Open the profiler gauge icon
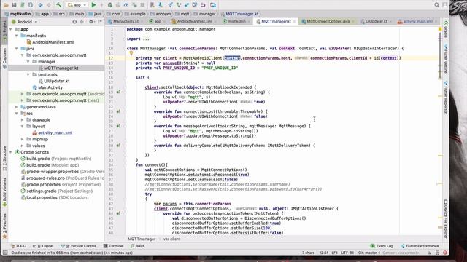Screen dimensions: 467x262 (x=126, y=5)
